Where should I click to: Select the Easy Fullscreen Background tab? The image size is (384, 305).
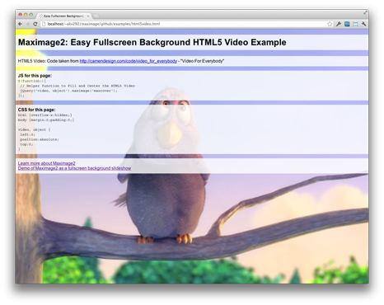(63, 16)
